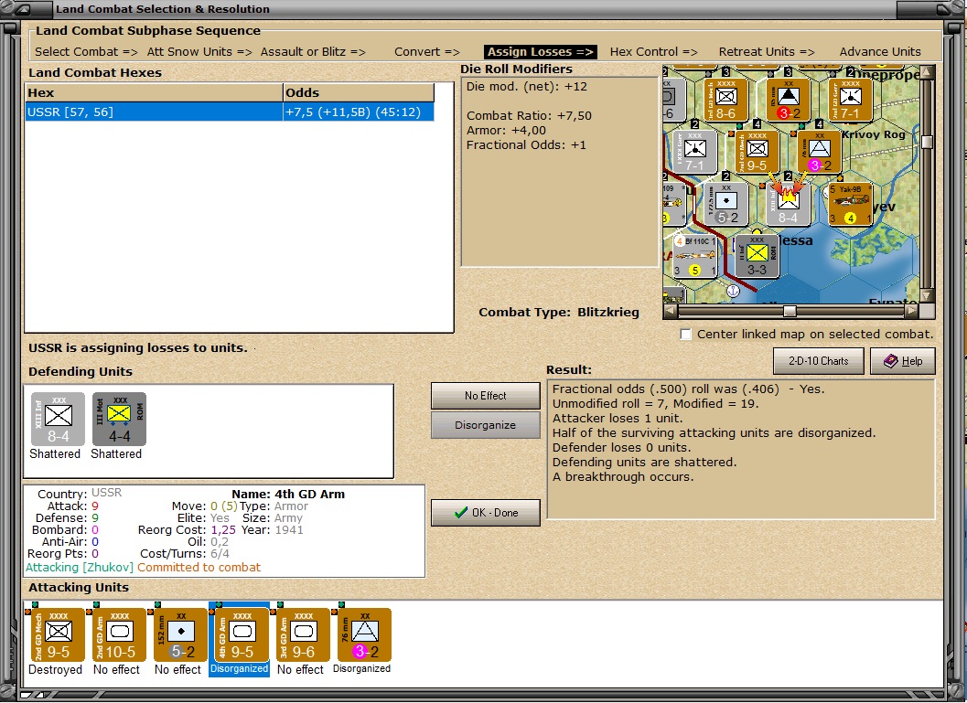This screenshot has height=703, width=967.
Task: Click the highlighted Assign Losses subphase step
Action: (x=541, y=52)
